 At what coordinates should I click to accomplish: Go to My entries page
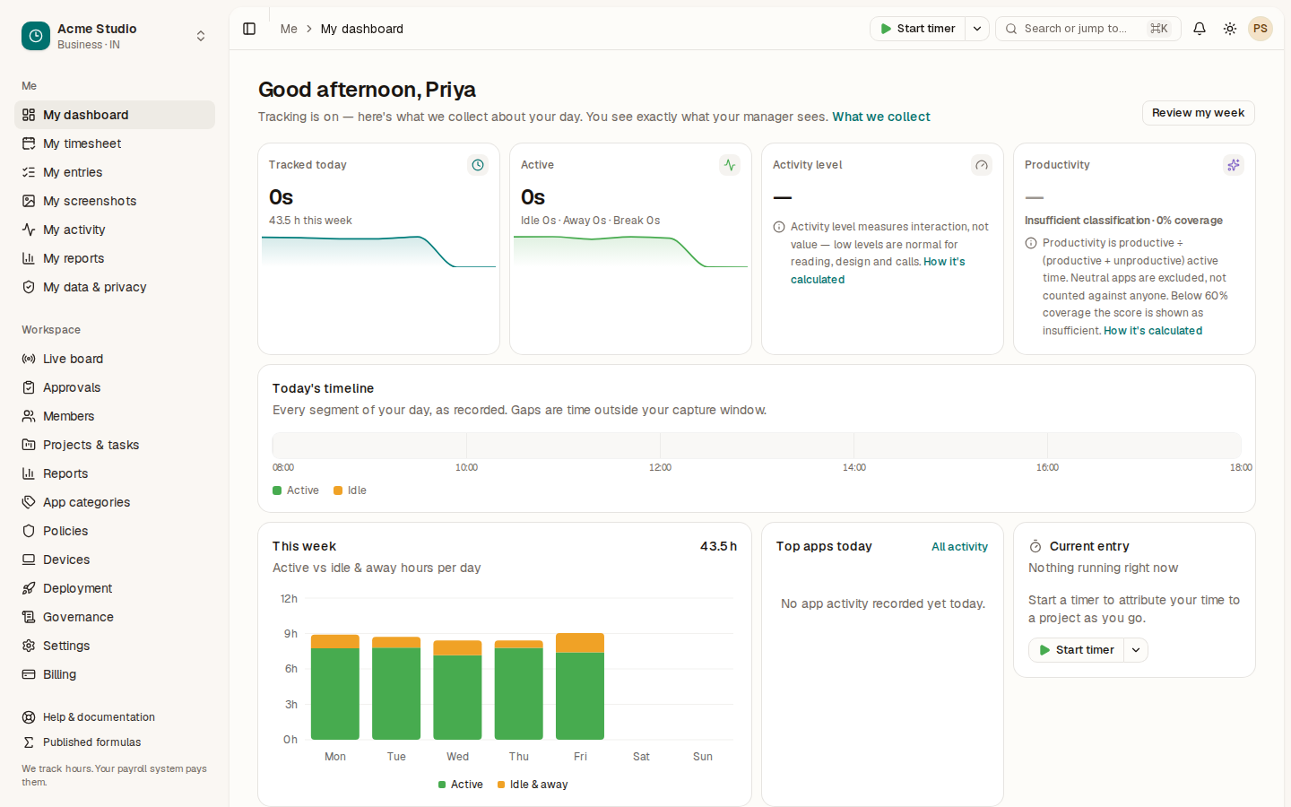[x=115, y=172]
